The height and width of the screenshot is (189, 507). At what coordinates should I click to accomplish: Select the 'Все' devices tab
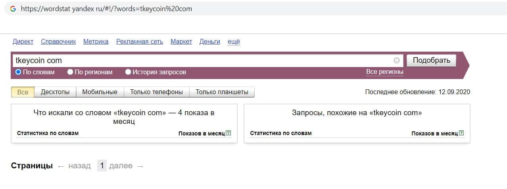tap(23, 92)
